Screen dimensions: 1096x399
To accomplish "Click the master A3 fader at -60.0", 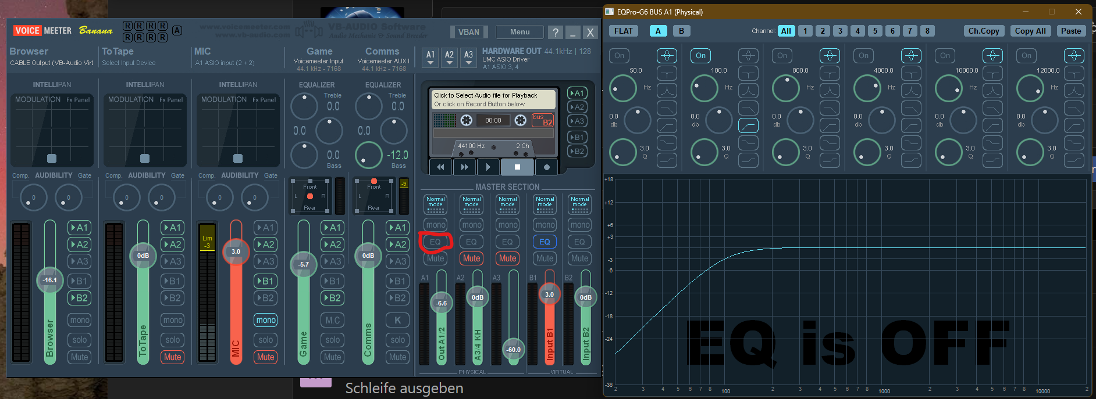I will click(514, 350).
